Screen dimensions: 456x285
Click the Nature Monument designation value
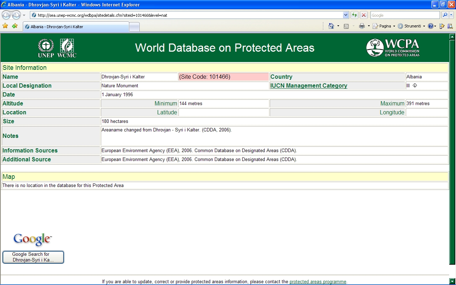coord(120,85)
